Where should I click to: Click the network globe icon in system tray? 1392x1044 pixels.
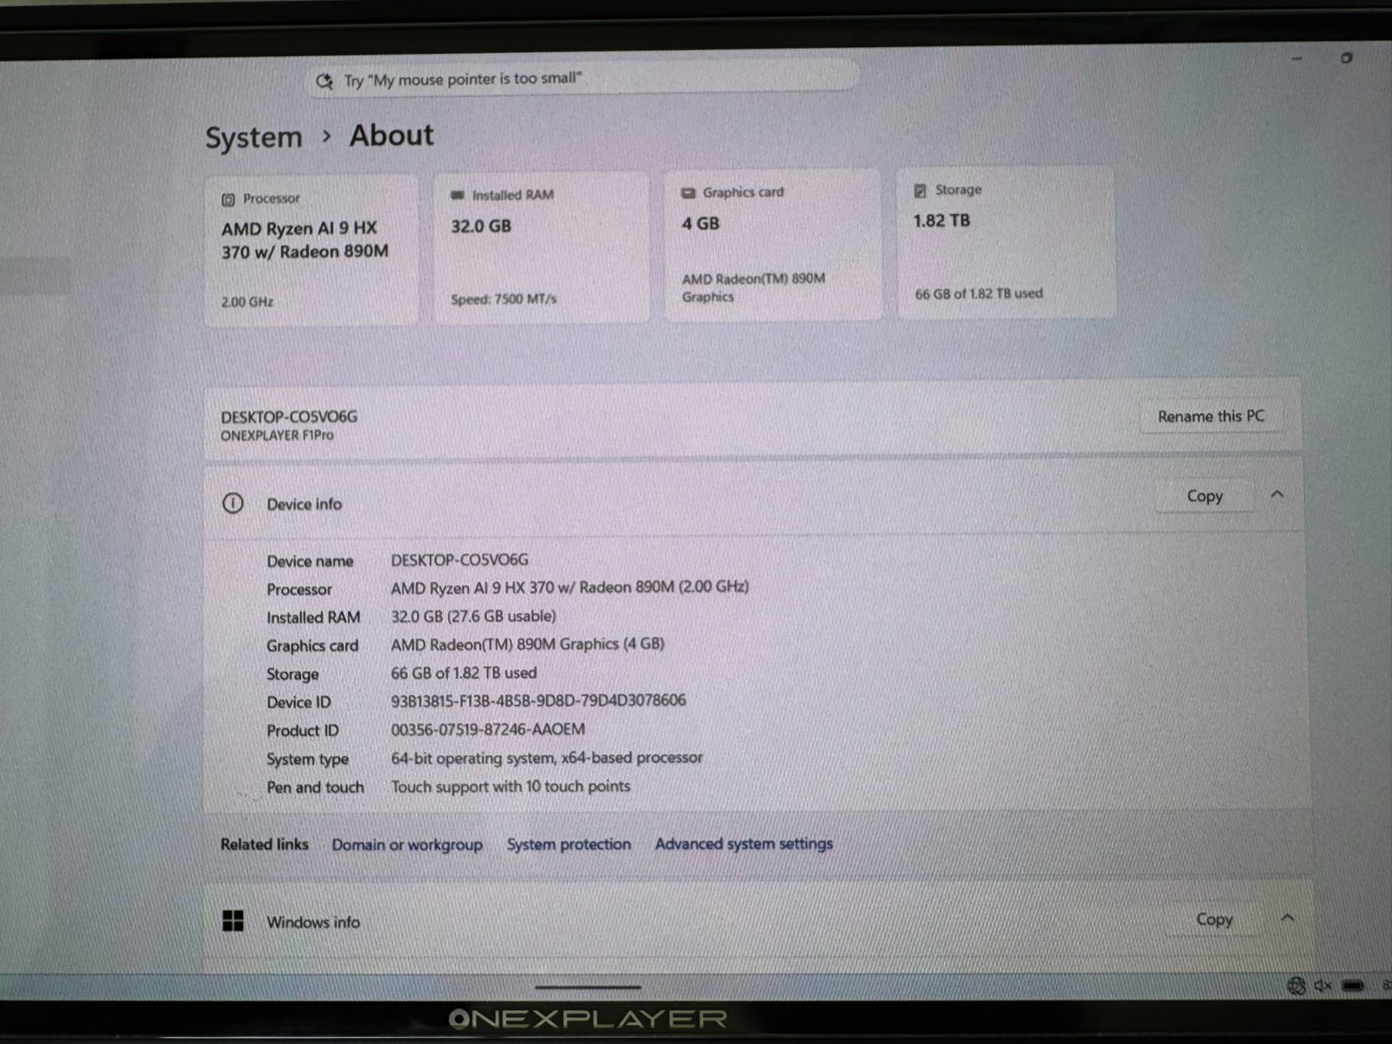click(1296, 985)
